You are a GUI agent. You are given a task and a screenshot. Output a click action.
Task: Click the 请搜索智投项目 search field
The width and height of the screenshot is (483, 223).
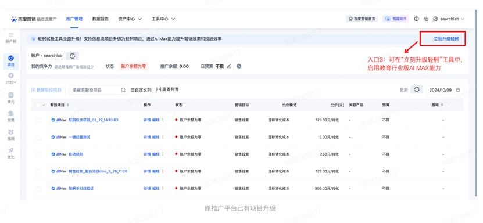(x=98, y=90)
